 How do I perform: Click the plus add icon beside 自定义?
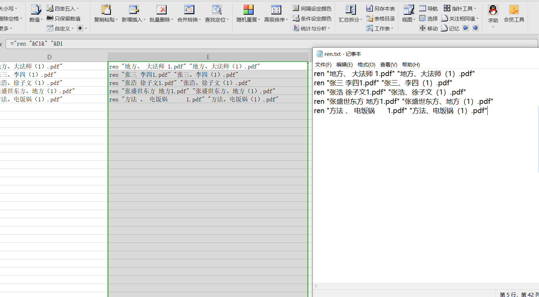(x=80, y=28)
